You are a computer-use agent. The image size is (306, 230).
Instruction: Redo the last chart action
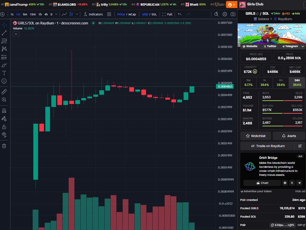[188, 14]
